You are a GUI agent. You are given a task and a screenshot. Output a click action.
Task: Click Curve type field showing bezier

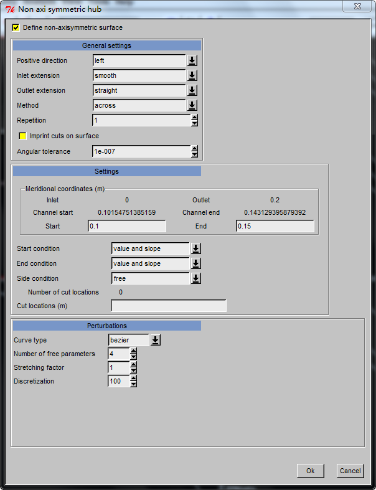click(x=129, y=340)
